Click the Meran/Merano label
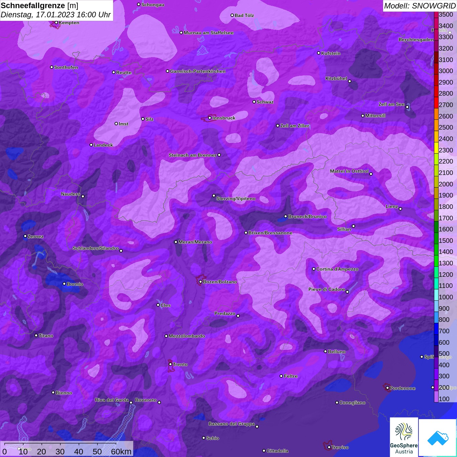 (x=195, y=242)
